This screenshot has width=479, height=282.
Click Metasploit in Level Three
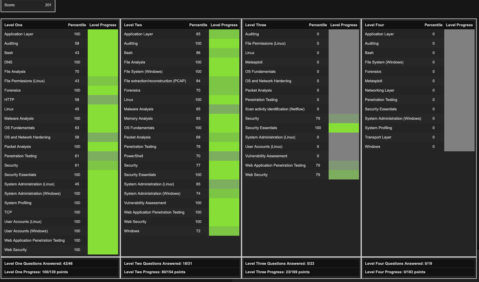click(x=254, y=62)
